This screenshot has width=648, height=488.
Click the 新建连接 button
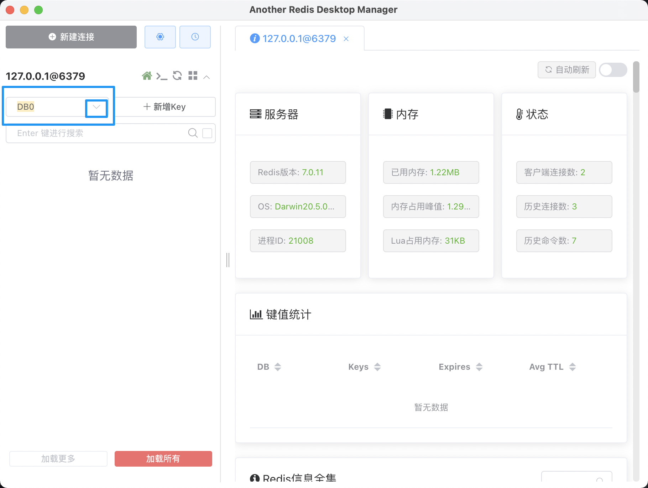[71, 37]
